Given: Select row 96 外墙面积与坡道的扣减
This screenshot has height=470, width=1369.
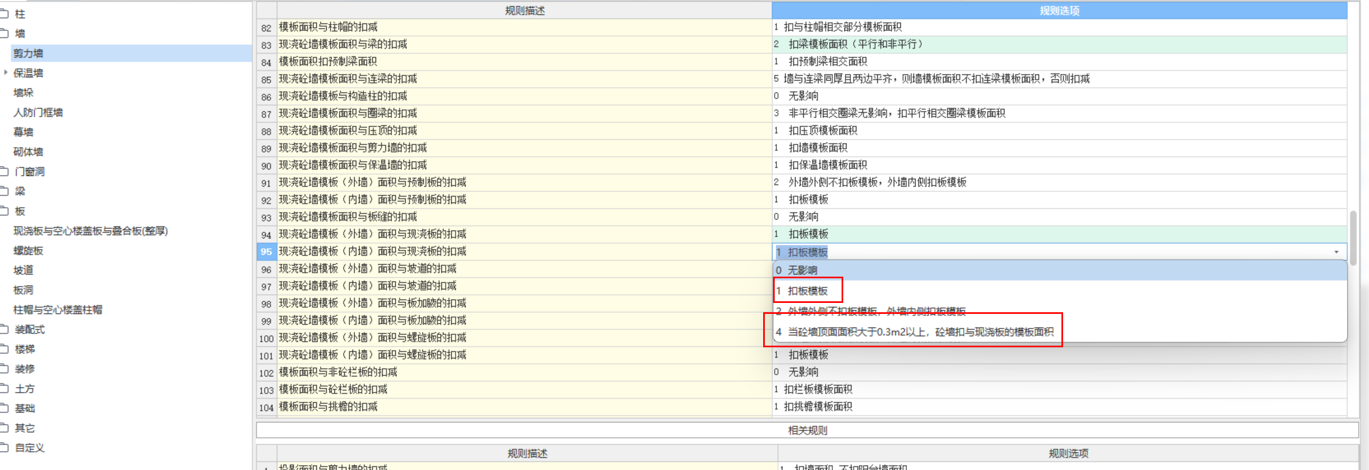Looking at the screenshot, I should point(525,268).
